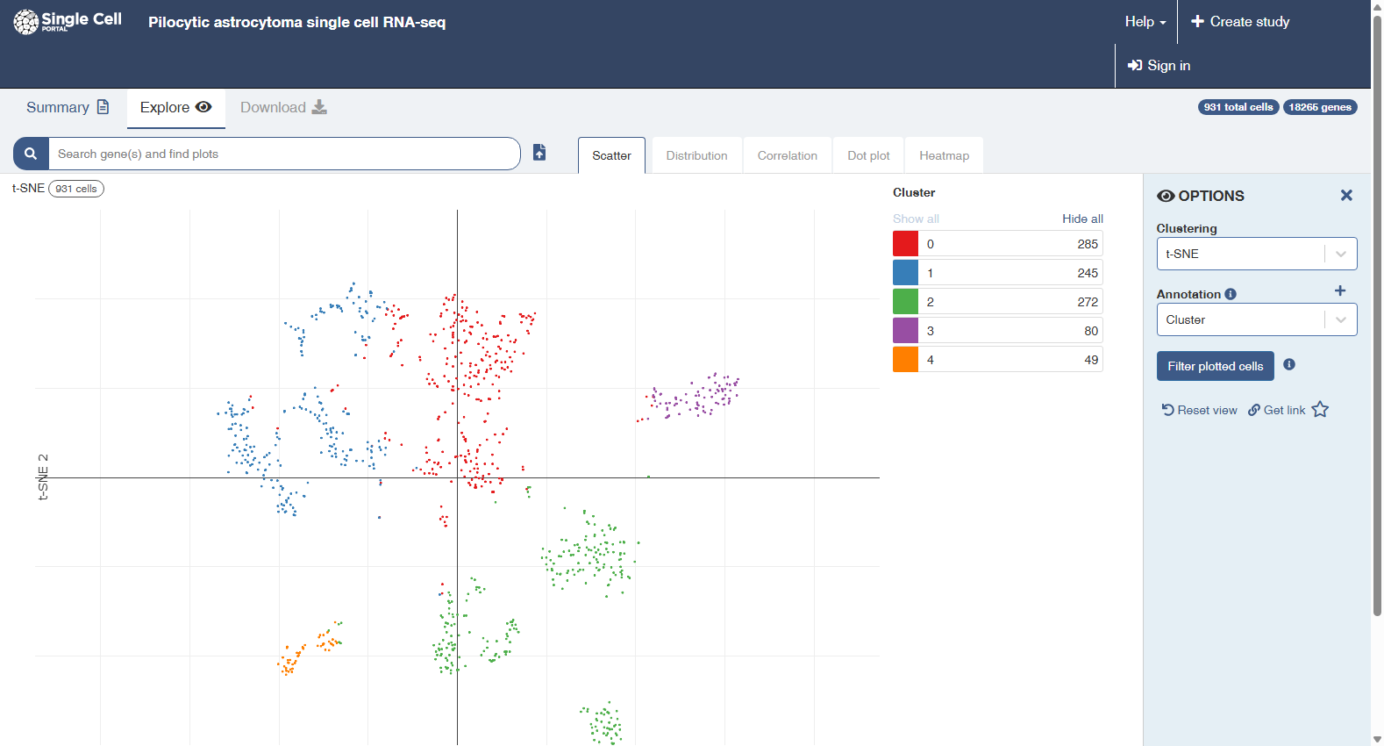Click Annotation info icon
This screenshot has height=746, width=1384.
(1231, 294)
